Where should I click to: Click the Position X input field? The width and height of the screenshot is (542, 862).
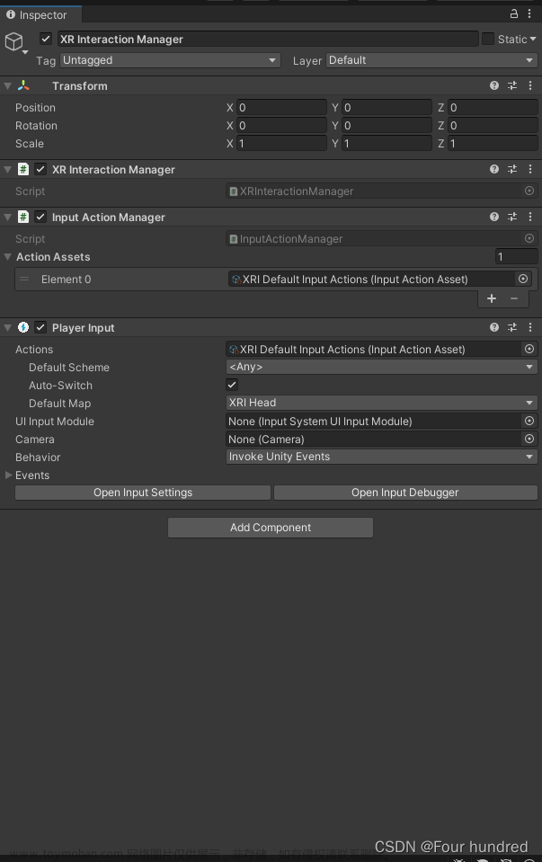coord(283,107)
